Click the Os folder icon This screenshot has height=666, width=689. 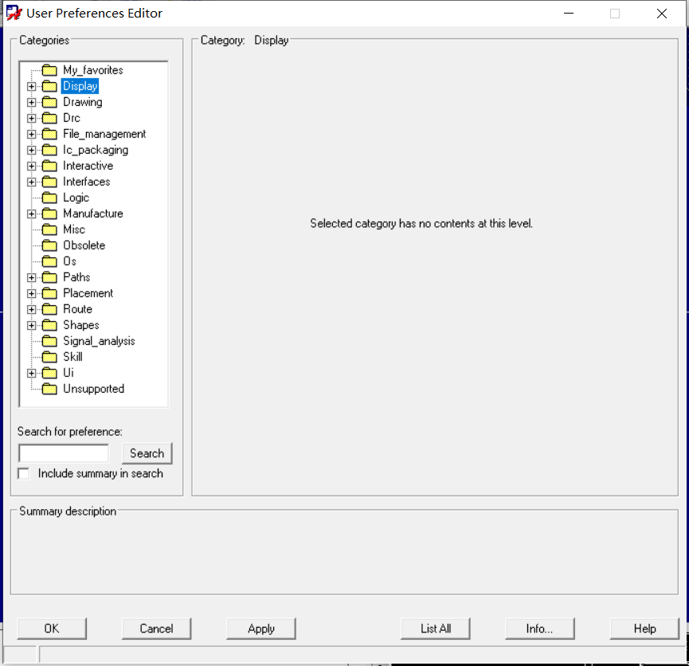click(49, 261)
